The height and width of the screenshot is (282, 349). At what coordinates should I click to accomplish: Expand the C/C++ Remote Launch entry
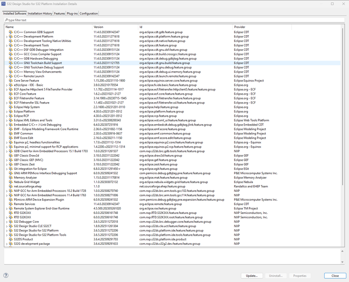7,76
